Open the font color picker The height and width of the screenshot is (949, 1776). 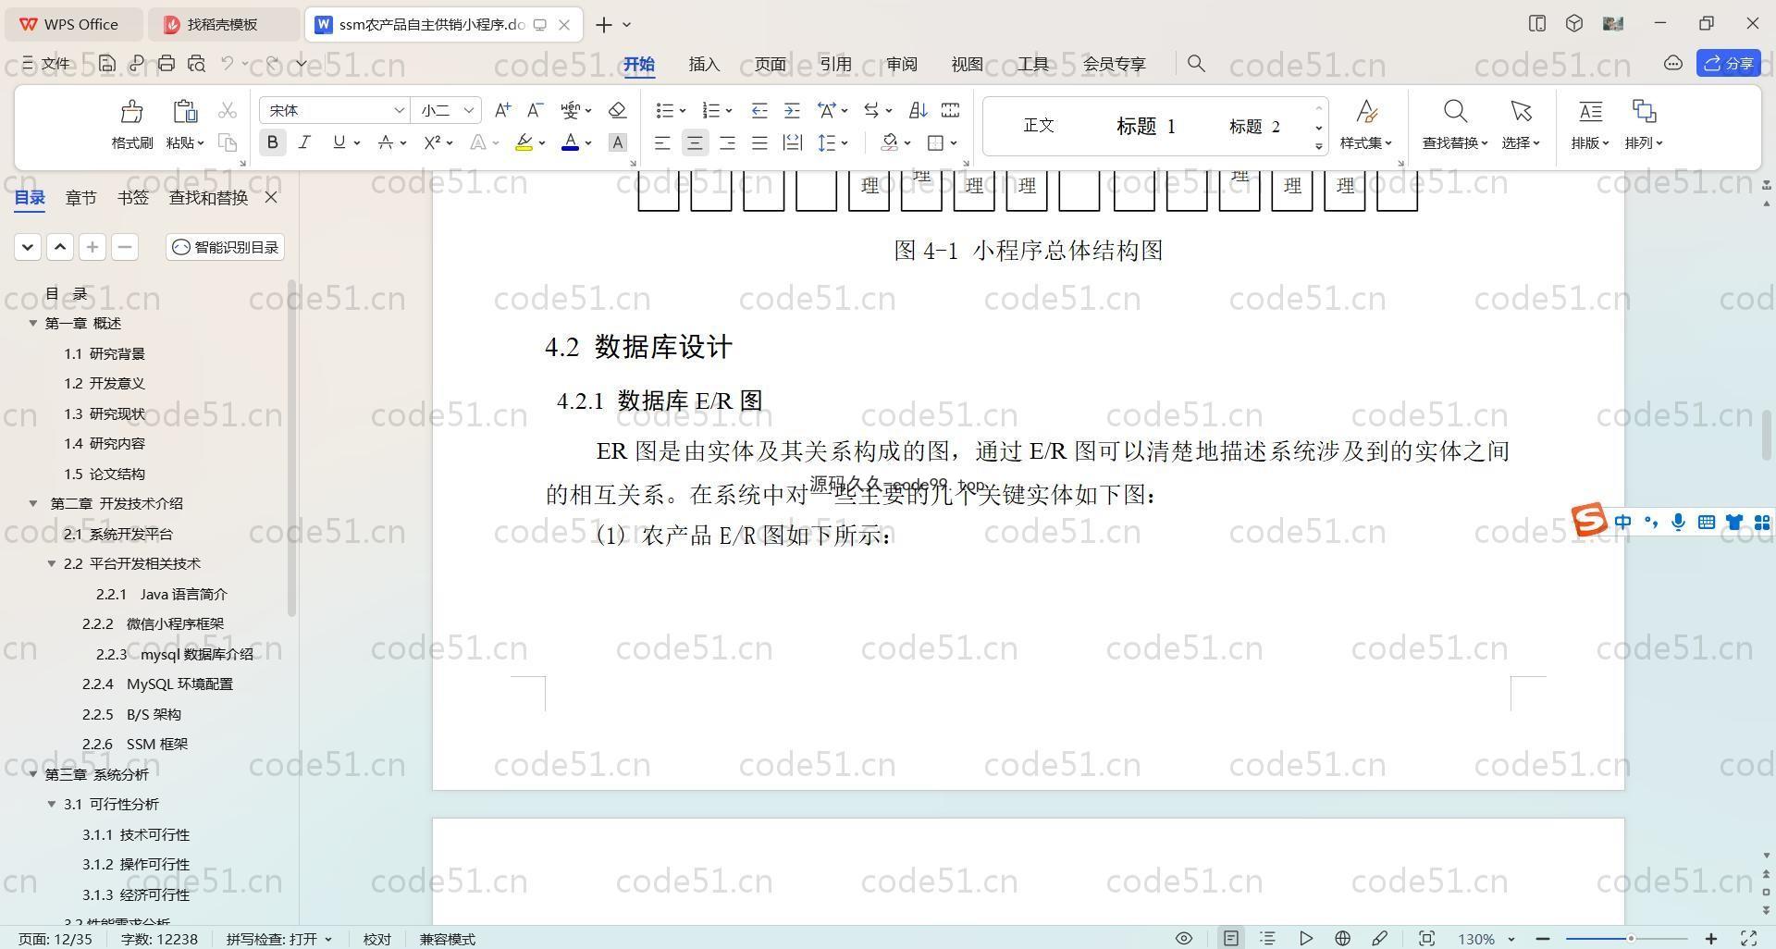point(588,142)
